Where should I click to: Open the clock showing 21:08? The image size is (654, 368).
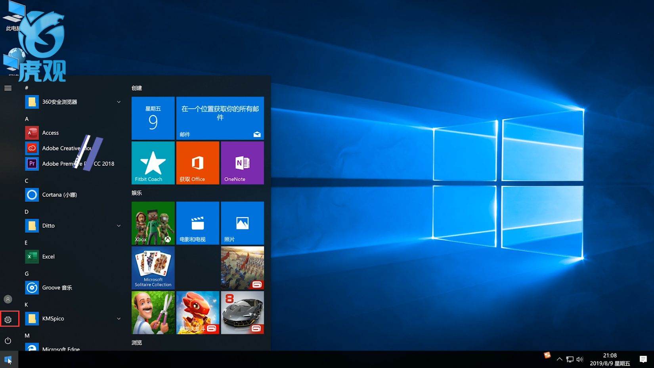[x=610, y=359]
